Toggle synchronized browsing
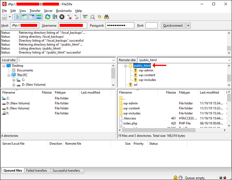232x180 pixels. [x=99, y=17]
